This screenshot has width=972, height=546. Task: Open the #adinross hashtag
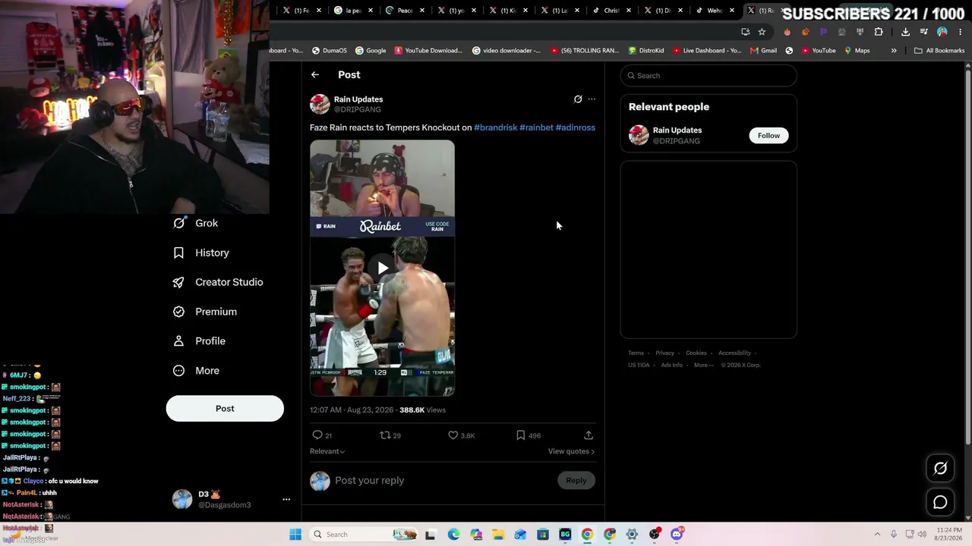tap(576, 127)
